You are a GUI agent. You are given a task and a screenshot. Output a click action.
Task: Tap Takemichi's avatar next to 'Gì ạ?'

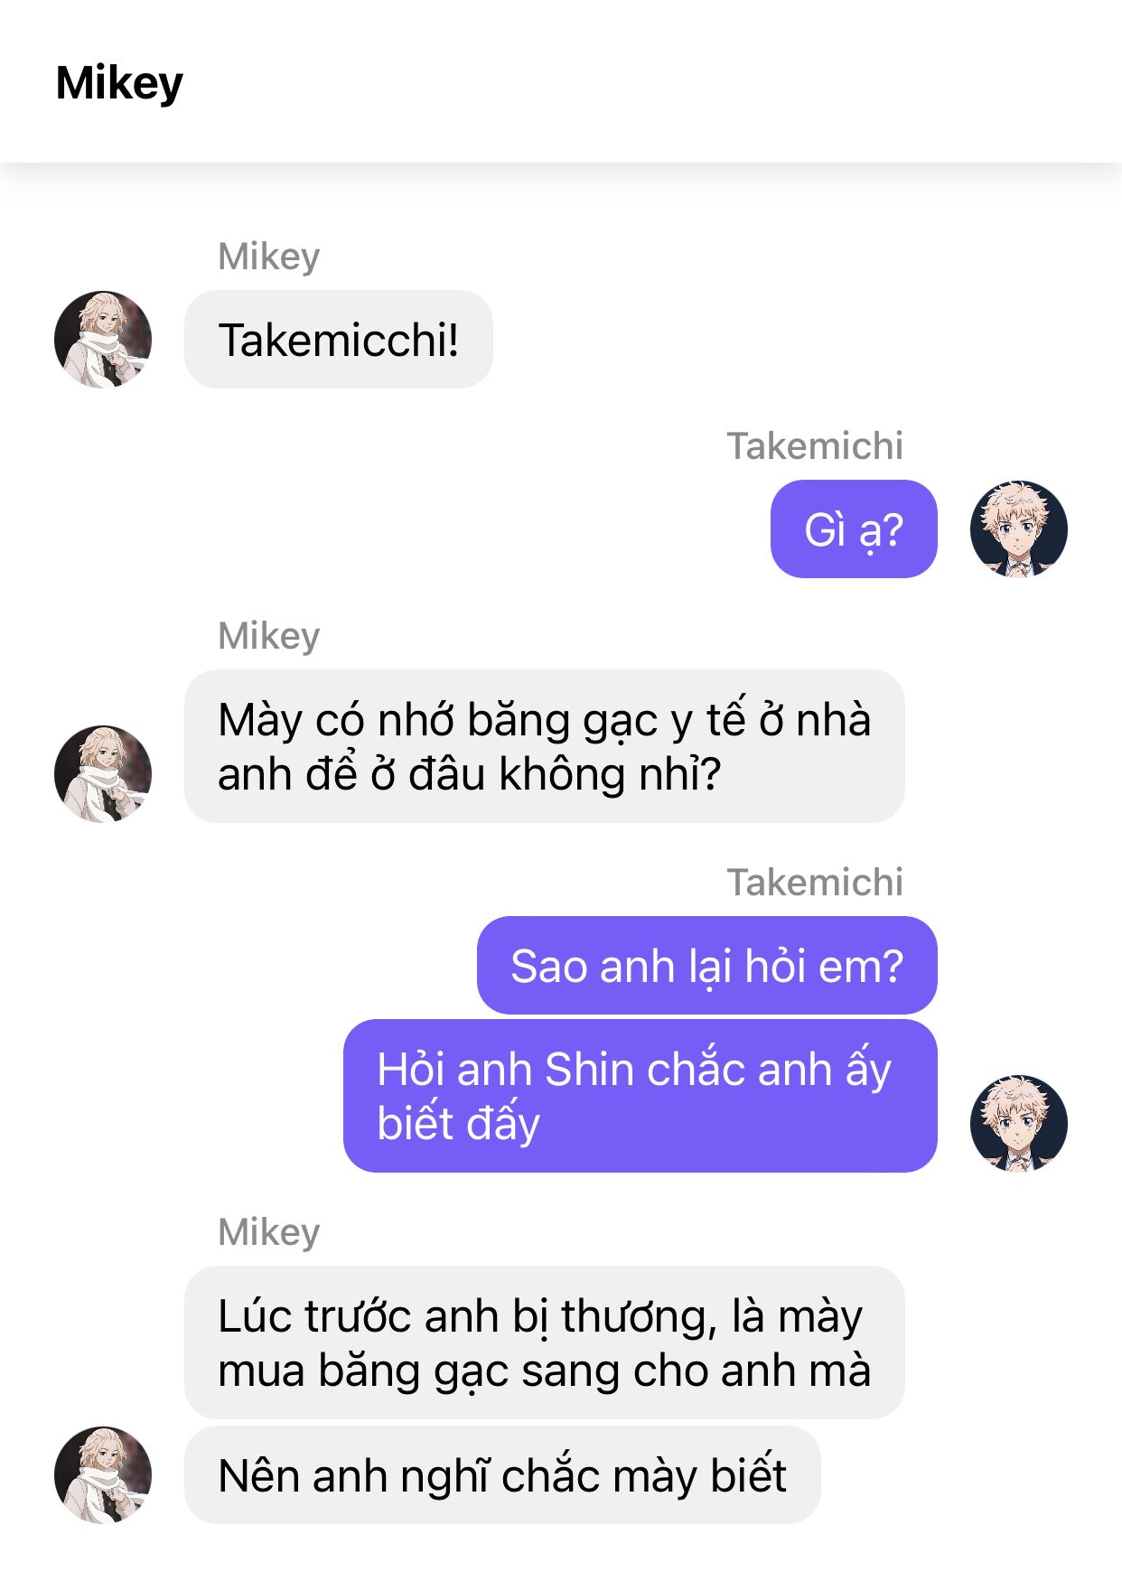click(x=1018, y=529)
